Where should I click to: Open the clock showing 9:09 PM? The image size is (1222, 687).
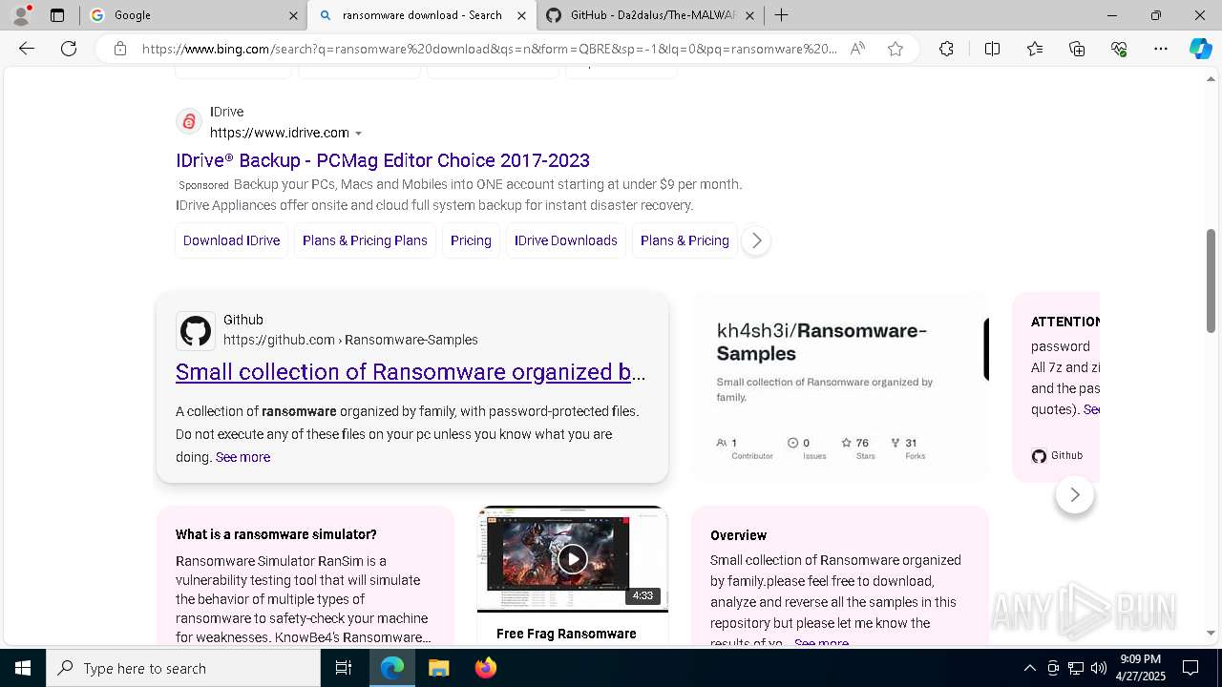1141,668
